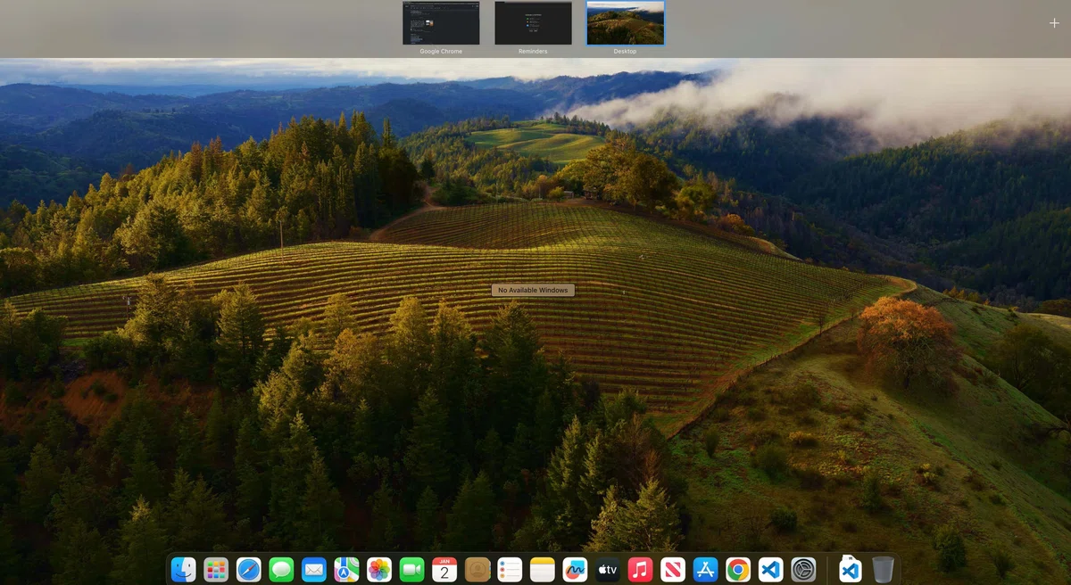Viewport: 1071px width, 585px height.
Task: Launch FaceTime from the dock
Action: pos(411,569)
